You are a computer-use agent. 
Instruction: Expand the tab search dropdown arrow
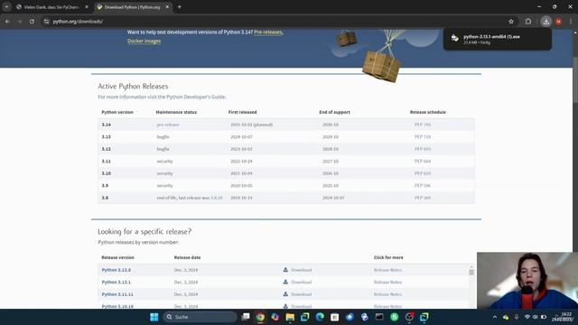click(x=6, y=6)
